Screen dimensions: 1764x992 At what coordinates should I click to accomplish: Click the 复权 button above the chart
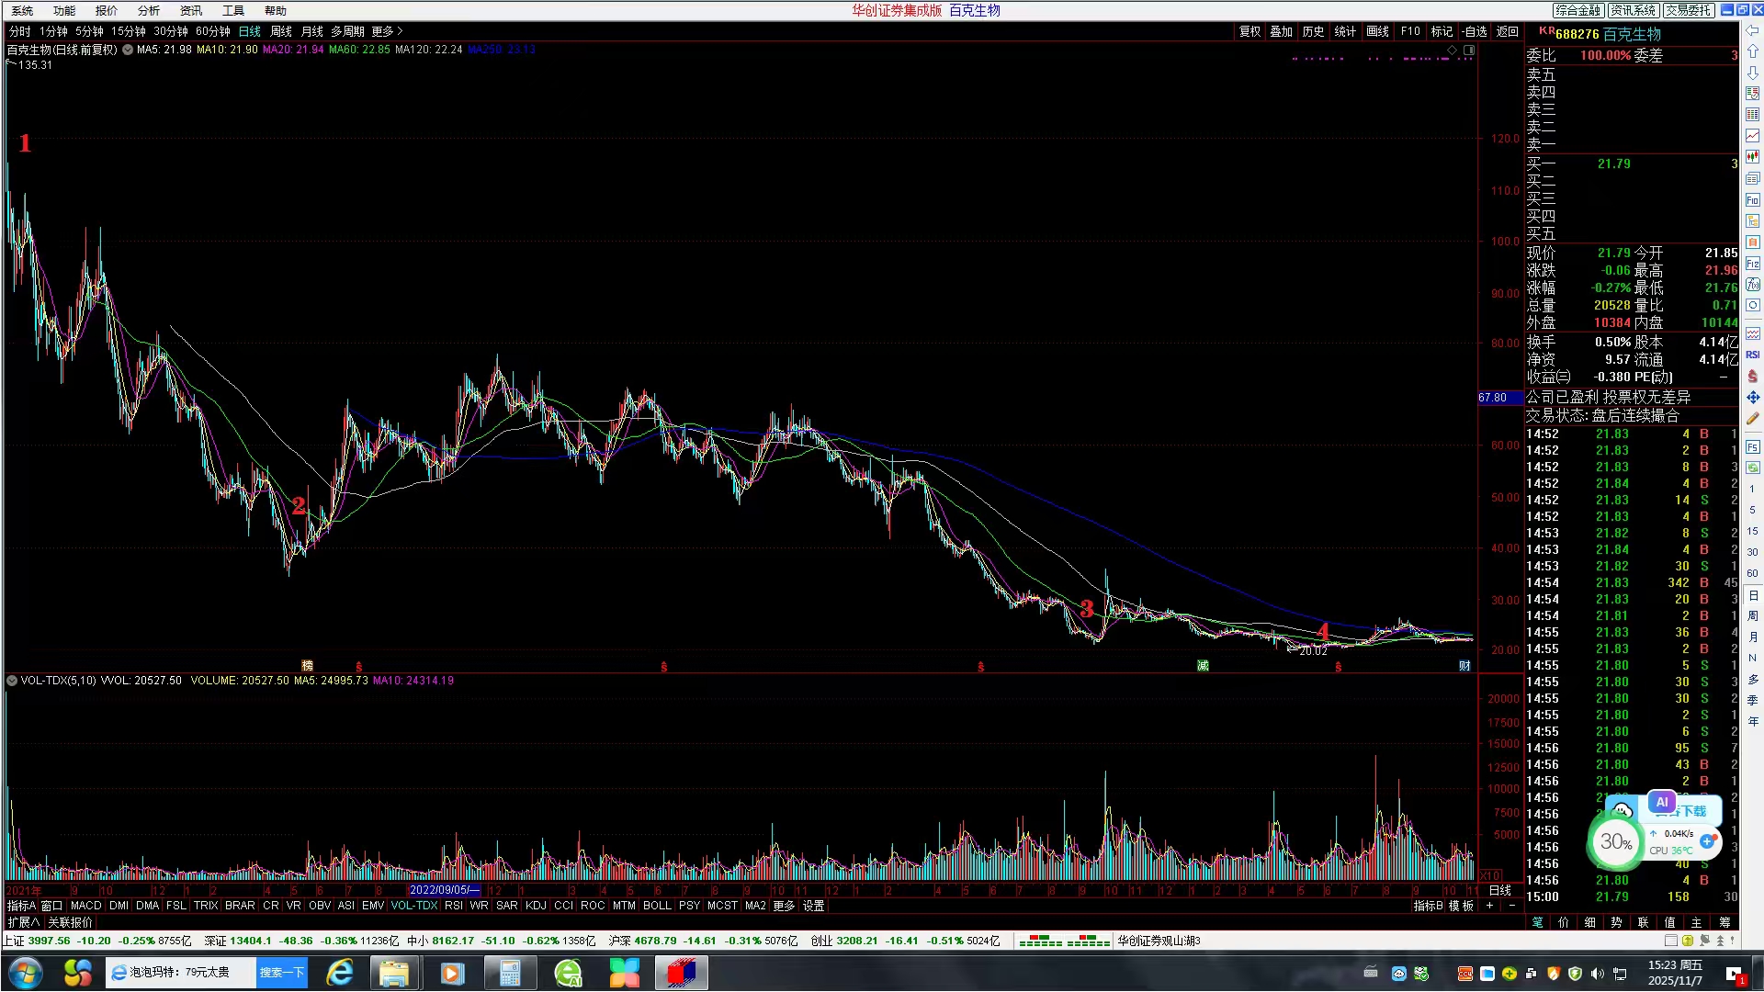(x=1249, y=31)
